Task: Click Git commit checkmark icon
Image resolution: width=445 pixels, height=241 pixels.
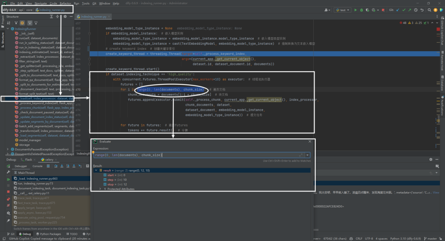Action: click(x=403, y=10)
